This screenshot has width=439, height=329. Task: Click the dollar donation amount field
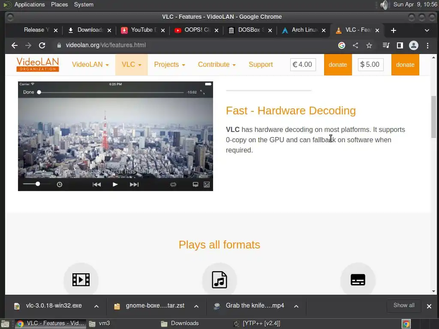[371, 65]
